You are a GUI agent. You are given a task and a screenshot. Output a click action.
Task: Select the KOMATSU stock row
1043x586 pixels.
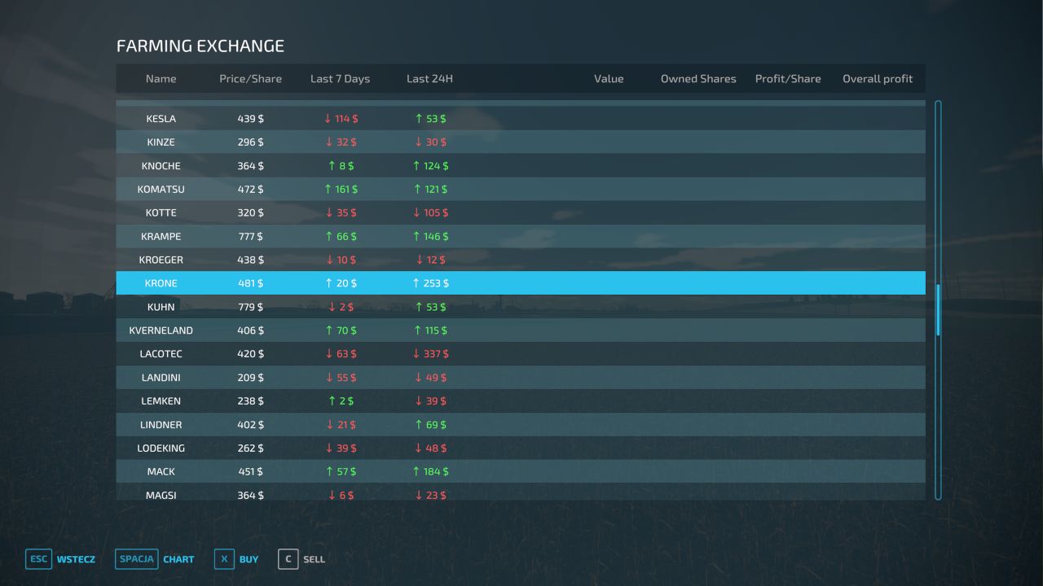[521, 190]
